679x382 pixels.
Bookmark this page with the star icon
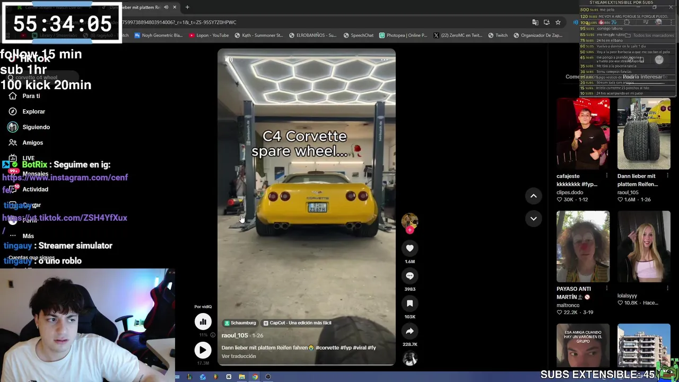click(558, 22)
